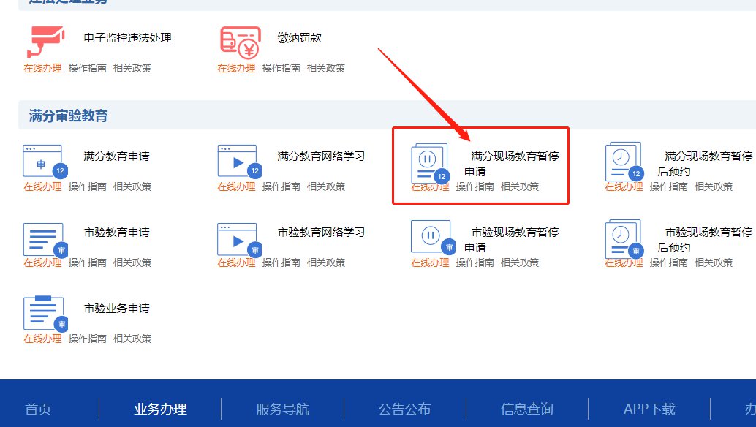Click the 缴纳罚款 payment card icon
The height and width of the screenshot is (427, 756).
pyautogui.click(x=240, y=42)
